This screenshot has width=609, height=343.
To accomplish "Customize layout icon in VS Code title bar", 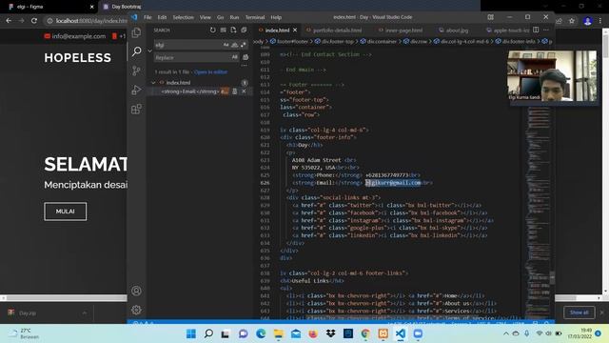I will 491,17.
